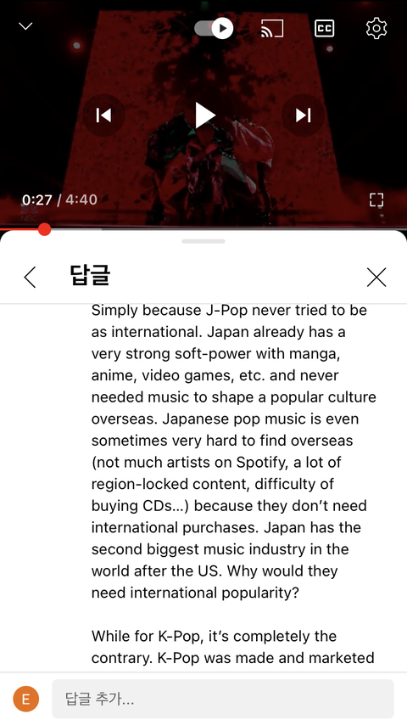Open video settings gear

coord(376,28)
